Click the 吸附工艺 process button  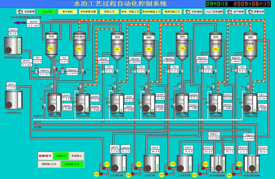click(x=109, y=11)
